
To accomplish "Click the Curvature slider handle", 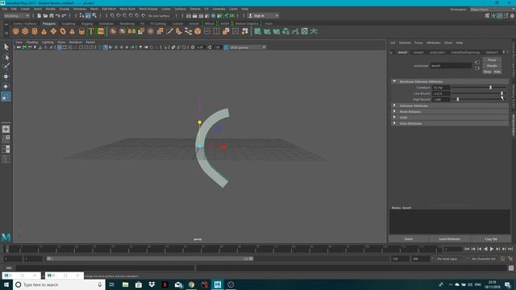I will click(490, 88).
